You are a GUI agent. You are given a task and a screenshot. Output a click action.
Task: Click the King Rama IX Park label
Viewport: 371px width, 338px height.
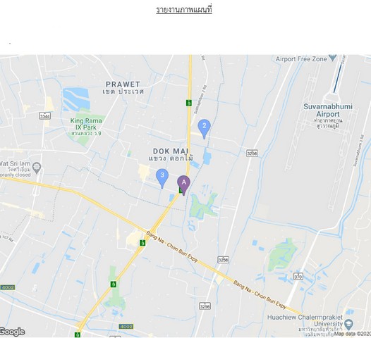(86, 124)
